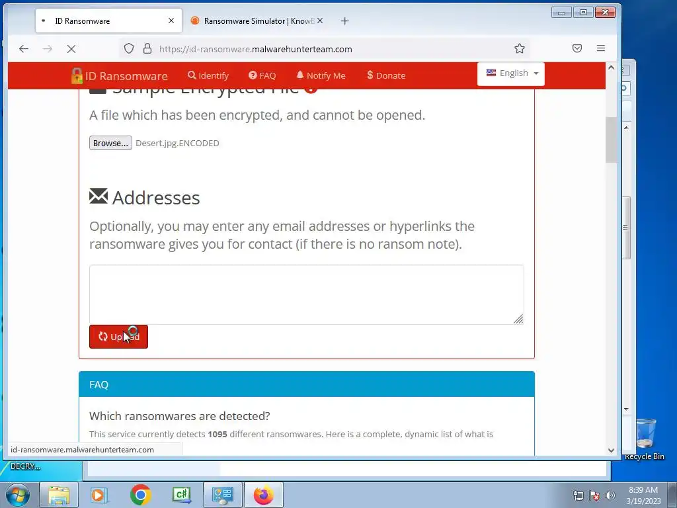Open Windows Explorer from the taskbar
Viewport: 677px width, 508px height.
point(59,495)
